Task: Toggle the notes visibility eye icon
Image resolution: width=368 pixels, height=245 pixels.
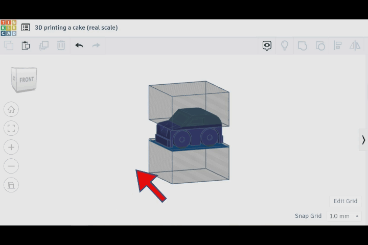Action: point(267,46)
